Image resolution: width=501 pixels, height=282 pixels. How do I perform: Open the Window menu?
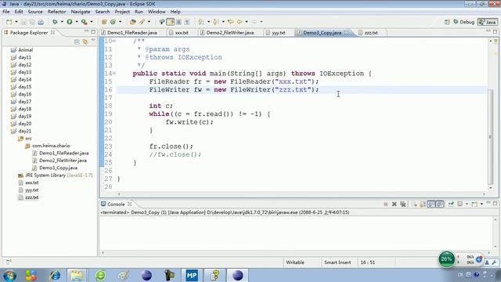(x=157, y=12)
